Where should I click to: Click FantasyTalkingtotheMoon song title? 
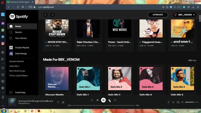(35, 101)
